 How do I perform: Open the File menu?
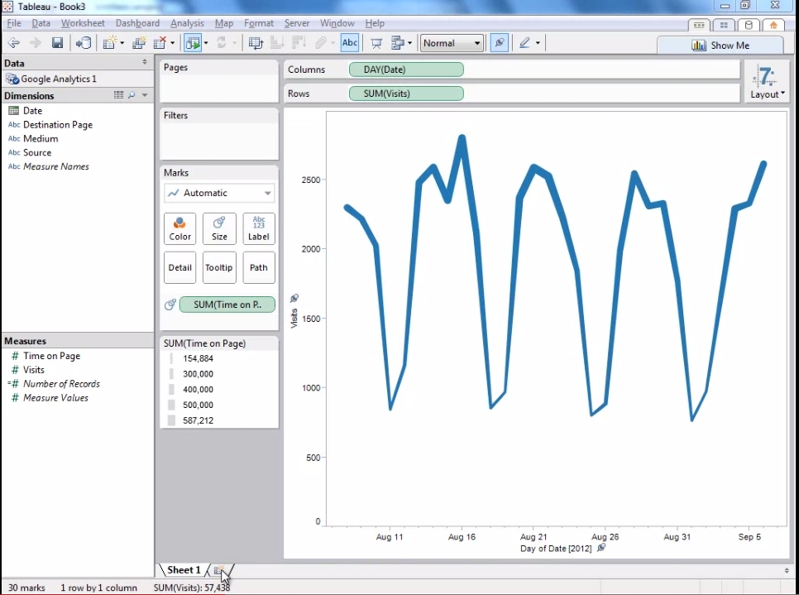14,23
